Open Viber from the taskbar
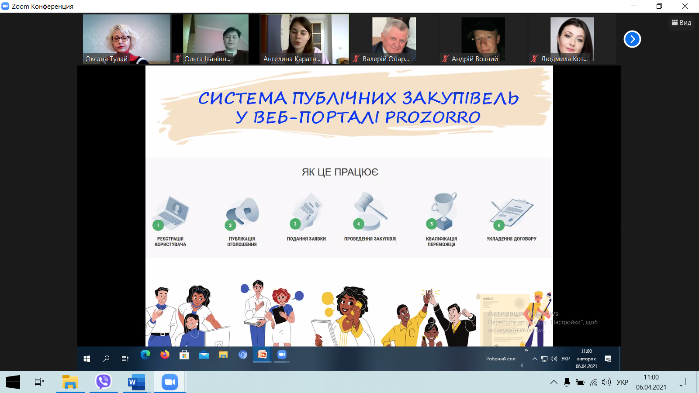The height and width of the screenshot is (393, 699). (104, 382)
